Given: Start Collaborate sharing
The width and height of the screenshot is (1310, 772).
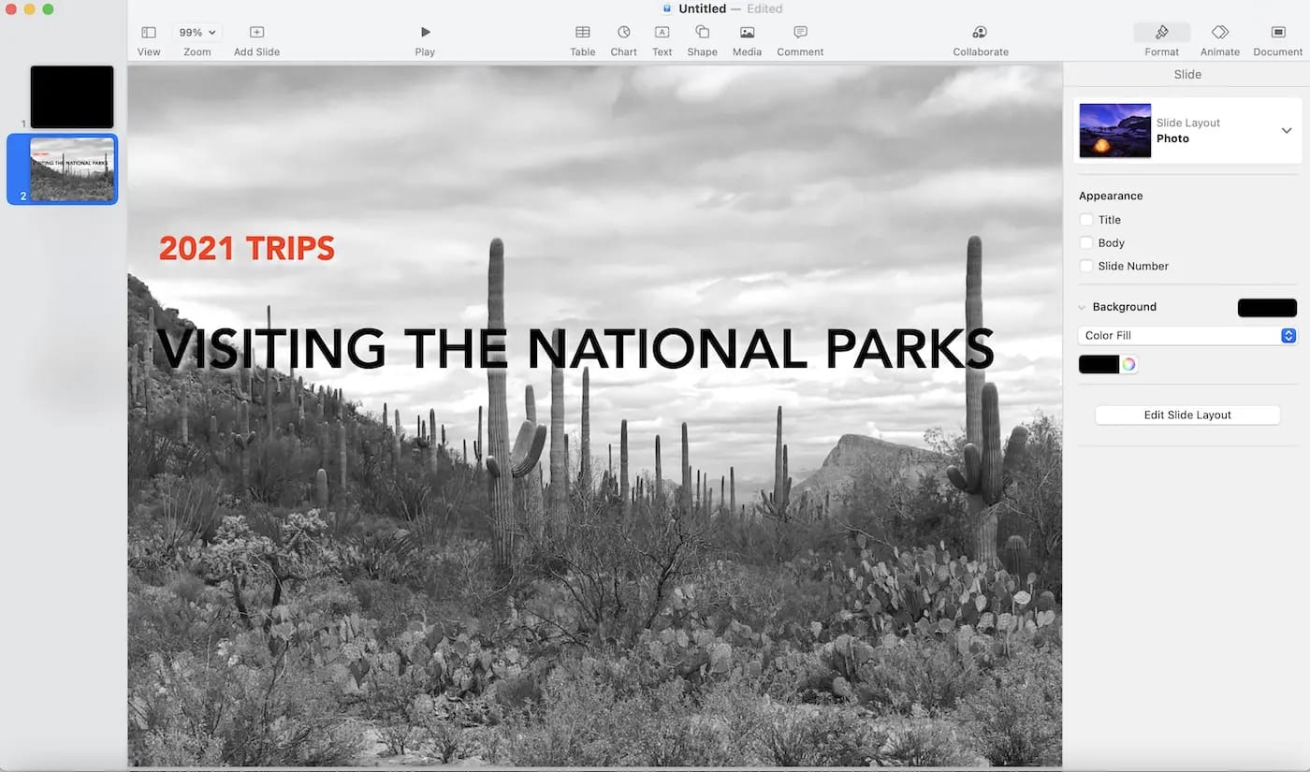Looking at the screenshot, I should click(980, 37).
